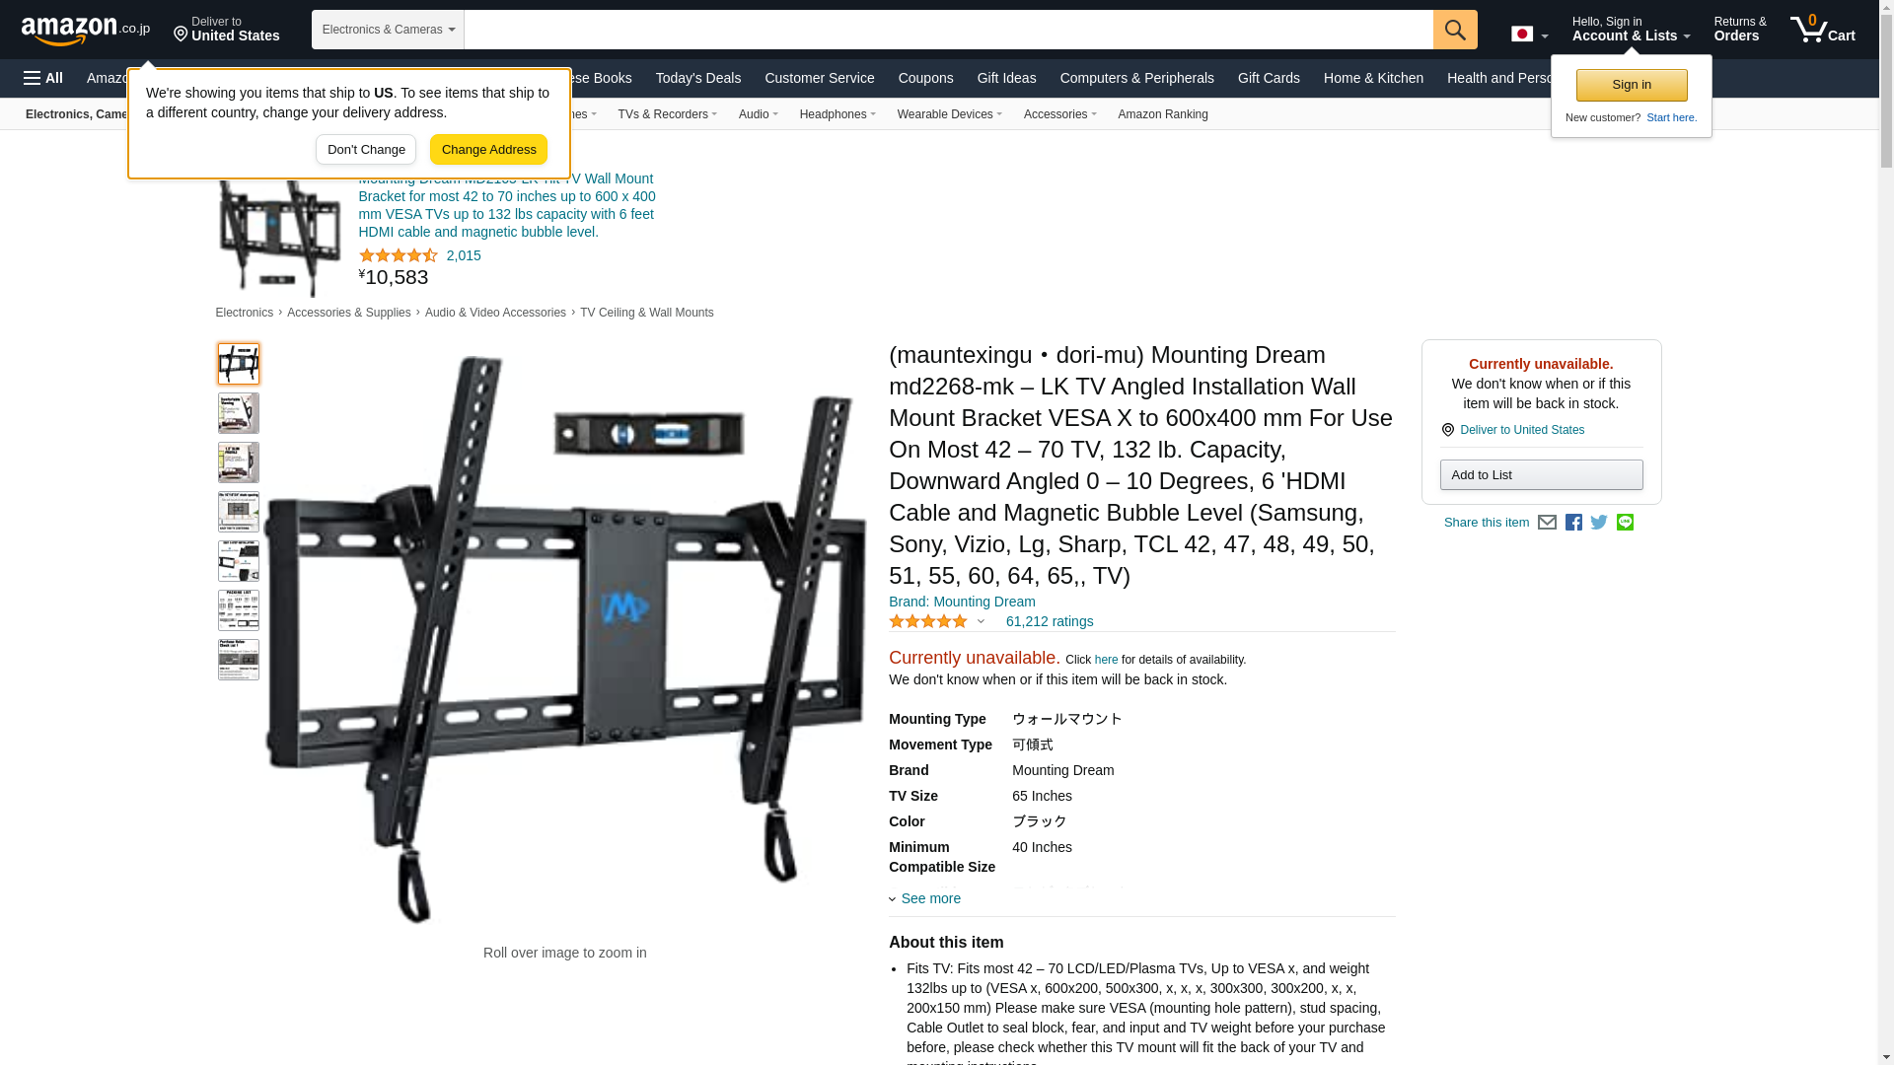This screenshot has height=1065, width=1894.
Task: Click the Add to List button
Action: tap(1541, 475)
